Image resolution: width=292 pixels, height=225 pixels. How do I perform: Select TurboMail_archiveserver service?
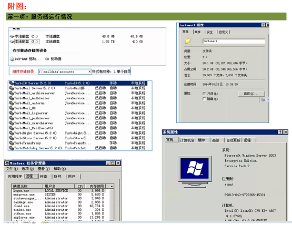pyautogui.click(x=78, y=93)
